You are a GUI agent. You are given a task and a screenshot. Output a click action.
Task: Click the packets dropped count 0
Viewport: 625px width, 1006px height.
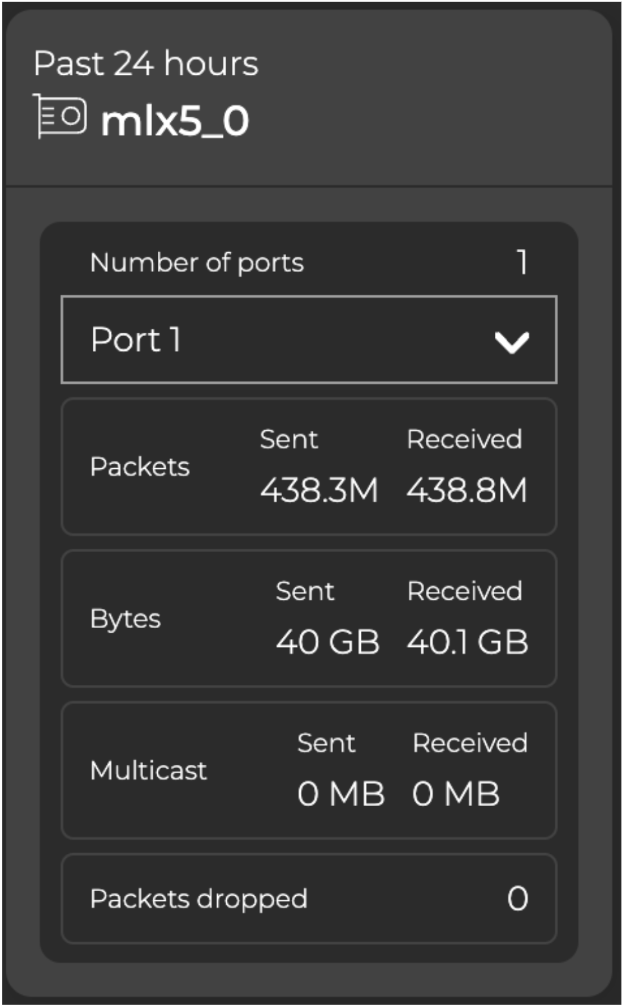click(517, 899)
